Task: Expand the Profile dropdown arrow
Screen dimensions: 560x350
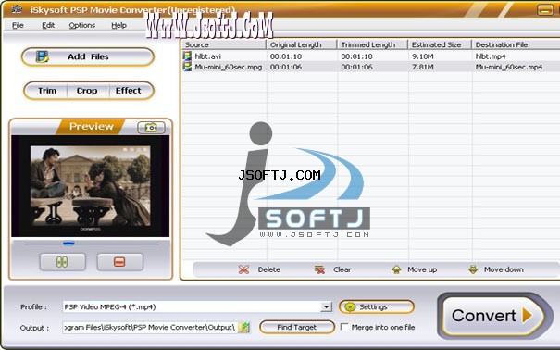Action: (x=326, y=306)
